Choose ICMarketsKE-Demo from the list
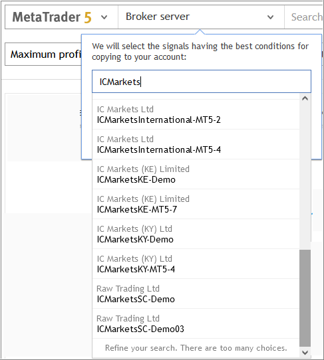This screenshot has width=324, height=360. click(196, 174)
